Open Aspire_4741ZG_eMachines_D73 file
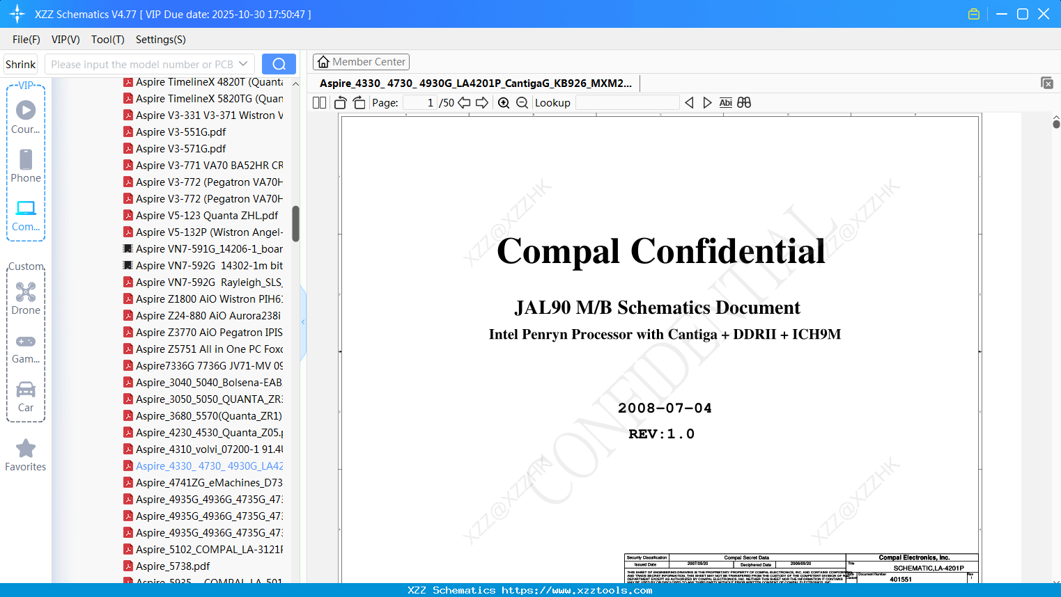Screen dimensions: 1061x597 tap(203, 483)
